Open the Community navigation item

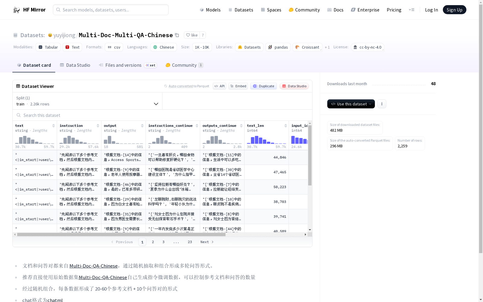(304, 10)
